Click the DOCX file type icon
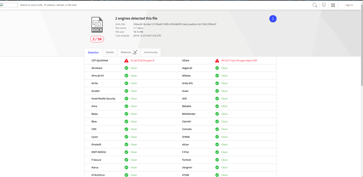 tap(97, 25)
